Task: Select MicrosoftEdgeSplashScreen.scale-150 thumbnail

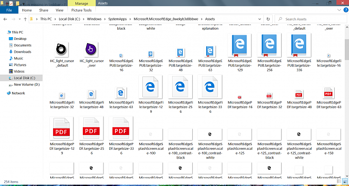Action: pos(329,135)
